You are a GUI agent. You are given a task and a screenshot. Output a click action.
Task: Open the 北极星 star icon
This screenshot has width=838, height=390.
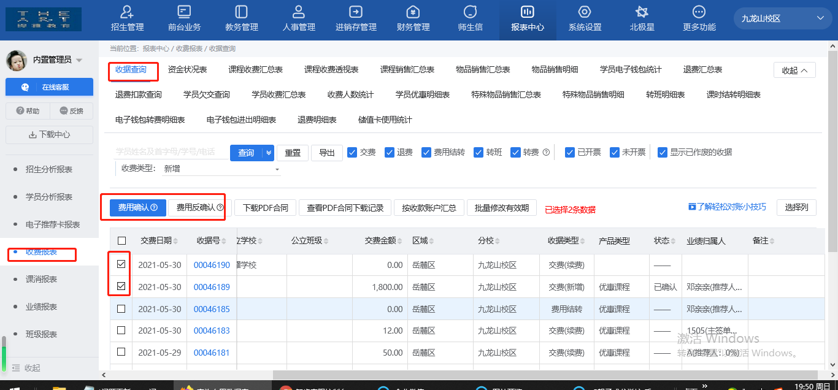click(642, 12)
